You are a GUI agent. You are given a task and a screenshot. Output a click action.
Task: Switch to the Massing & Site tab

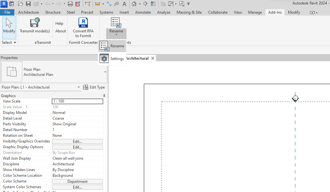coord(189,12)
